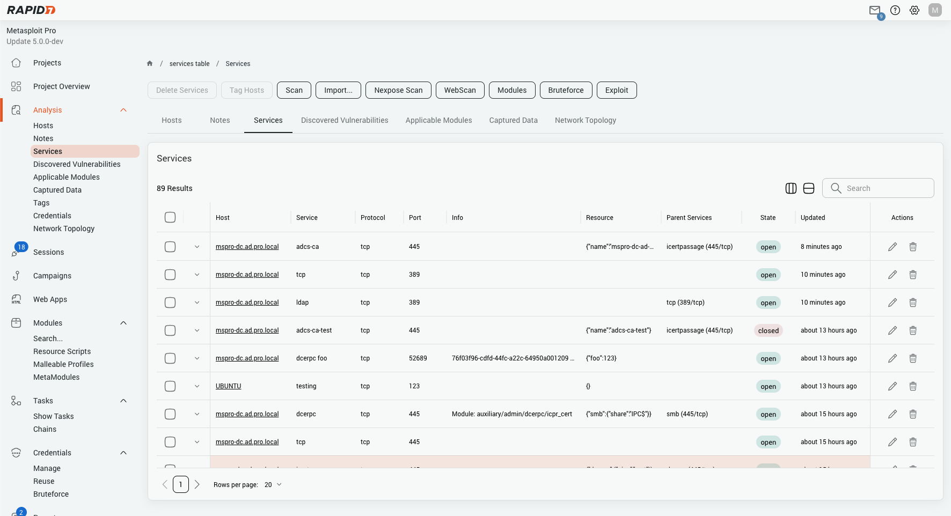Viewport: 951px width, 516px height.
Task: Switch to Network Topology tab
Action: click(586, 120)
